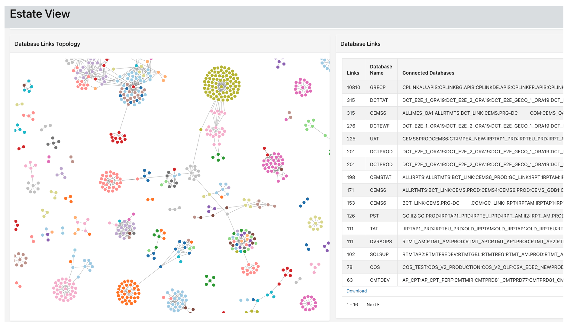Select the GRECP row with 10810 links

(x=378, y=87)
